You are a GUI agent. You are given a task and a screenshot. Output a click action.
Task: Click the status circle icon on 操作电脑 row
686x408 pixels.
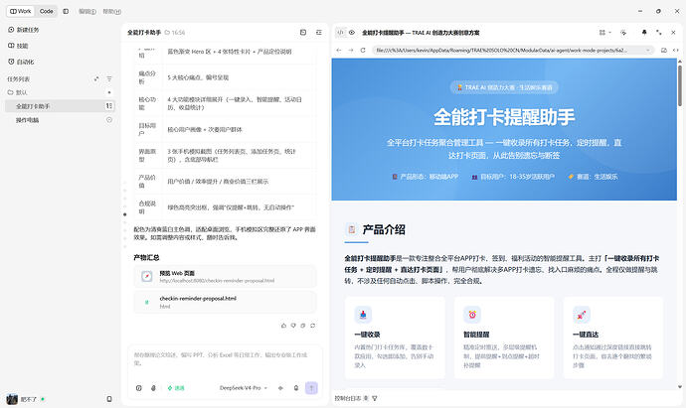tap(109, 120)
